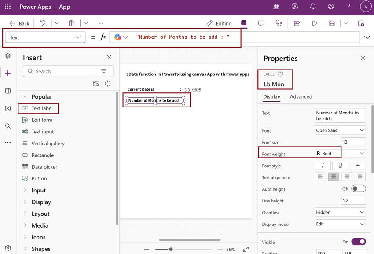Open the Search icon in sidebar

click(x=8, y=126)
